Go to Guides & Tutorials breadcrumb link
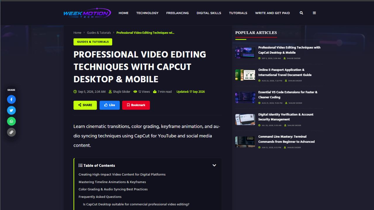The height and width of the screenshot is (210, 374). [x=99, y=33]
